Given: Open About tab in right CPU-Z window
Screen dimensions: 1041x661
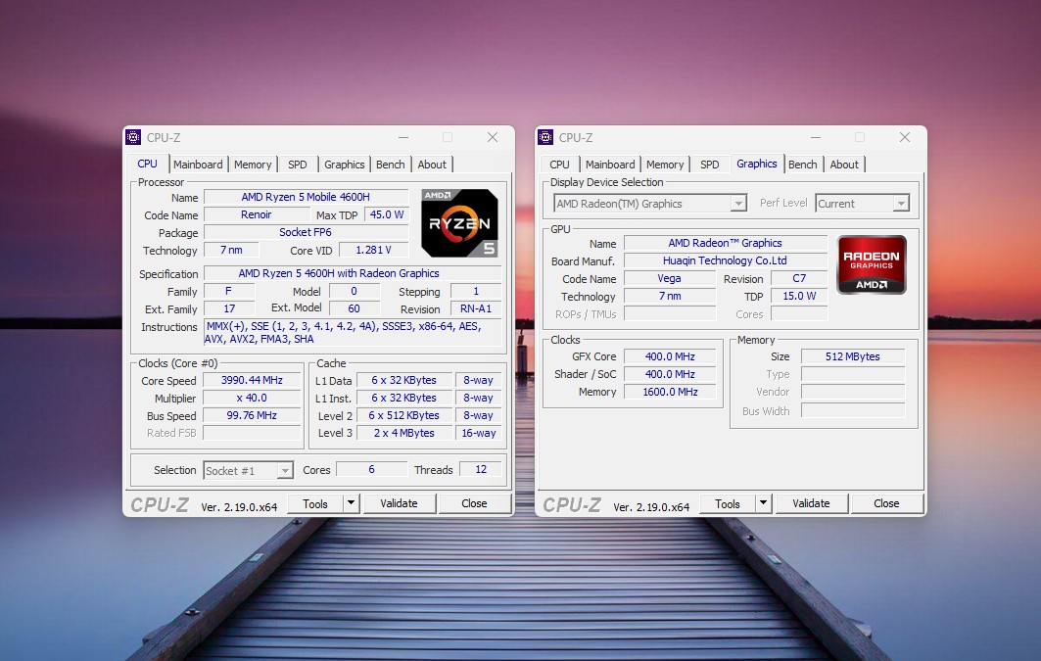Looking at the screenshot, I should 844,165.
